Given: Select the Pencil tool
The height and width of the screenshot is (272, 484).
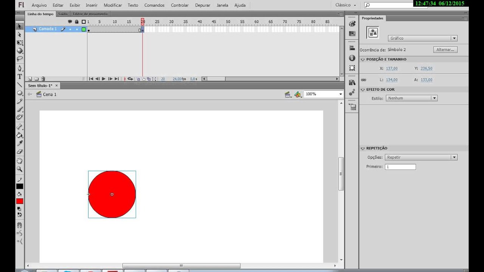Looking at the screenshot, I should click(x=20, y=101).
